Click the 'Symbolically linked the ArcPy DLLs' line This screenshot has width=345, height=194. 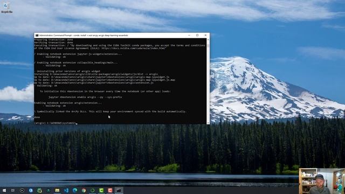tap(110, 112)
